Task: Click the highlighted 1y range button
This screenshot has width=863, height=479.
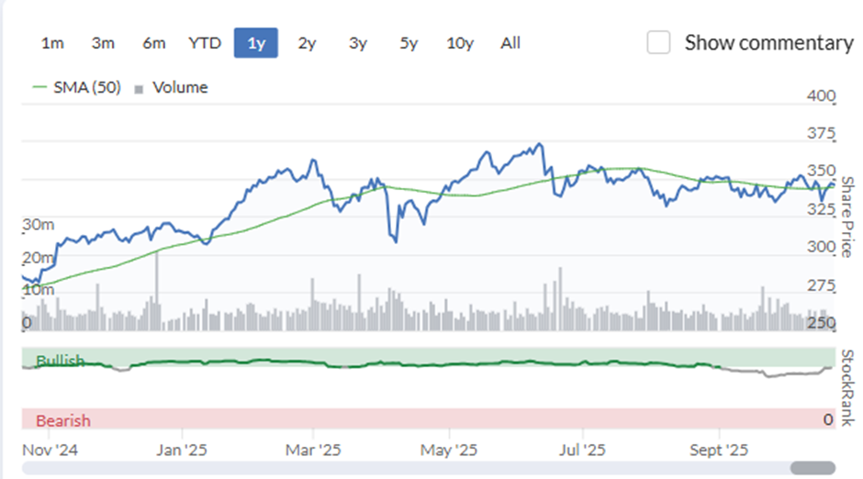Action: tap(256, 43)
